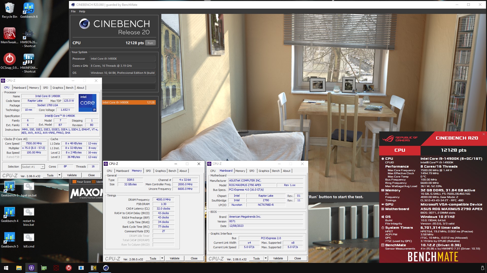This screenshot has height=273, width=487.
Task: Select the Intel Core i9-14900K ranking bar
Action: point(129,102)
